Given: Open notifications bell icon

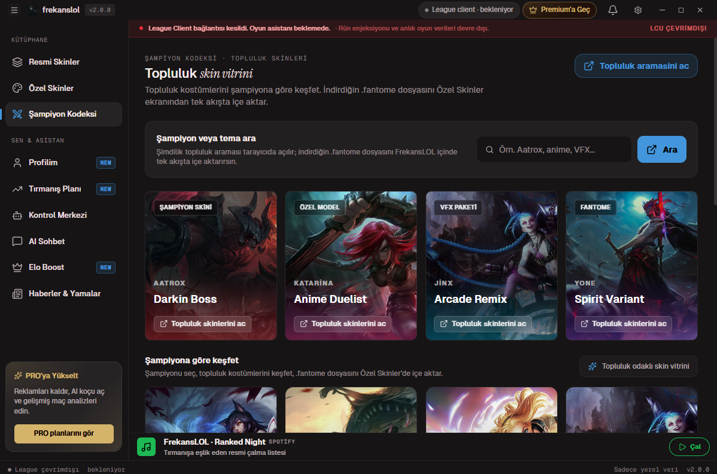Looking at the screenshot, I should (x=613, y=10).
